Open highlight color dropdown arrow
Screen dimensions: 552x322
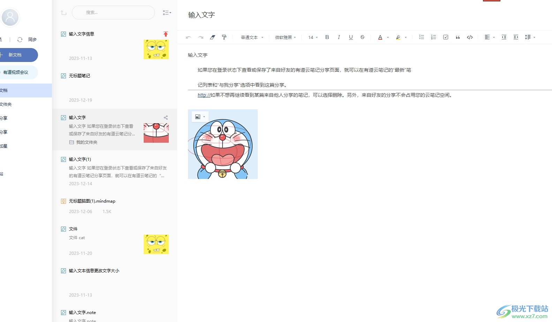point(406,38)
